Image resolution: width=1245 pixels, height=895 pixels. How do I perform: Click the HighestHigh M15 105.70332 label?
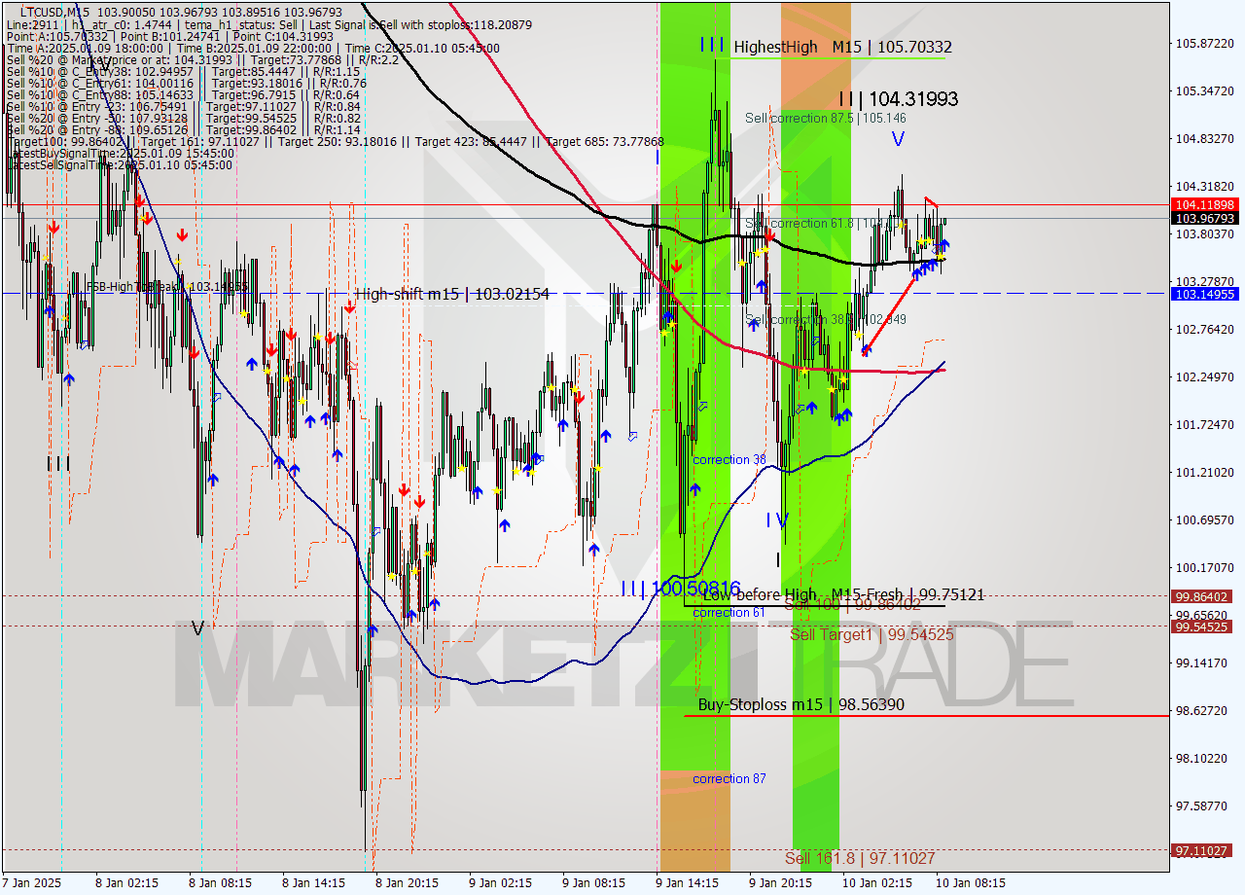[842, 47]
